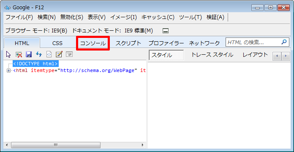Image resolution: width=294 pixels, height=152 pixels.
Task: Open the ツール(T) menu
Action: click(191, 17)
